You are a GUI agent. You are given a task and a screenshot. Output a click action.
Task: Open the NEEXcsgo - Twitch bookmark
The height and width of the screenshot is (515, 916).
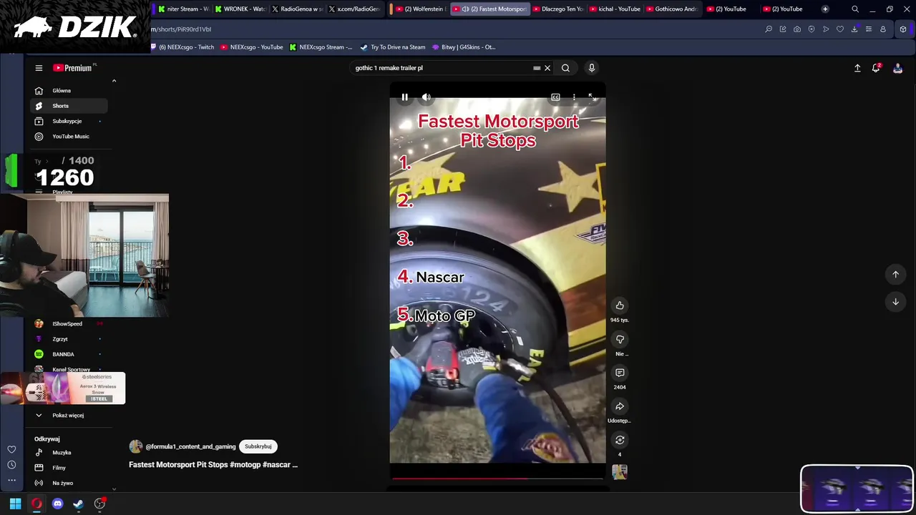182,47
